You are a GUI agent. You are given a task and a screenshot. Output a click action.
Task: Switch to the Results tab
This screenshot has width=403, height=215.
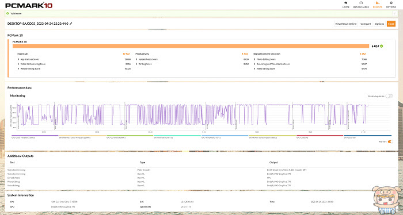[x=377, y=5]
